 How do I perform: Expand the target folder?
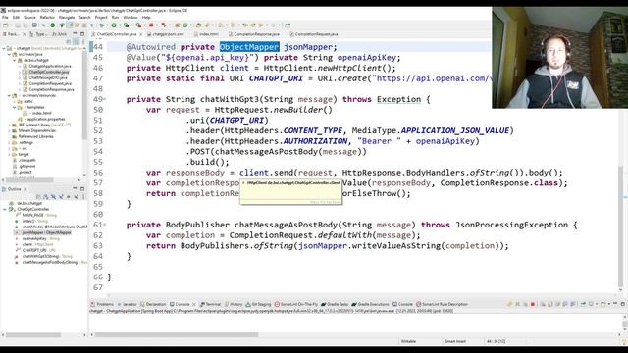tap(9, 154)
